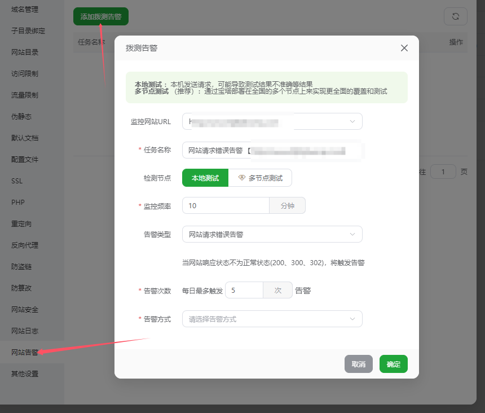This screenshot has width=485, height=413.
Task: Open 防盗链 in sidebar
Action: pos(21,266)
